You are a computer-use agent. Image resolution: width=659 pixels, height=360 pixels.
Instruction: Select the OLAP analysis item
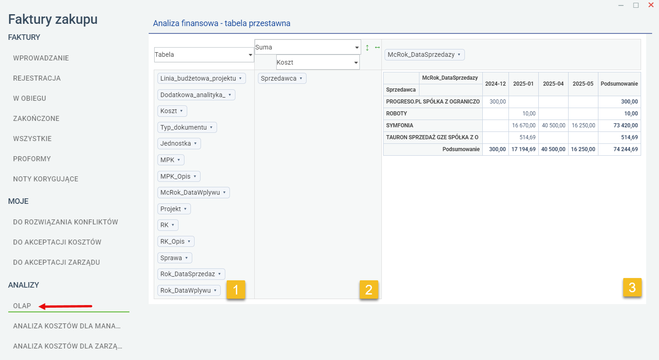click(22, 306)
